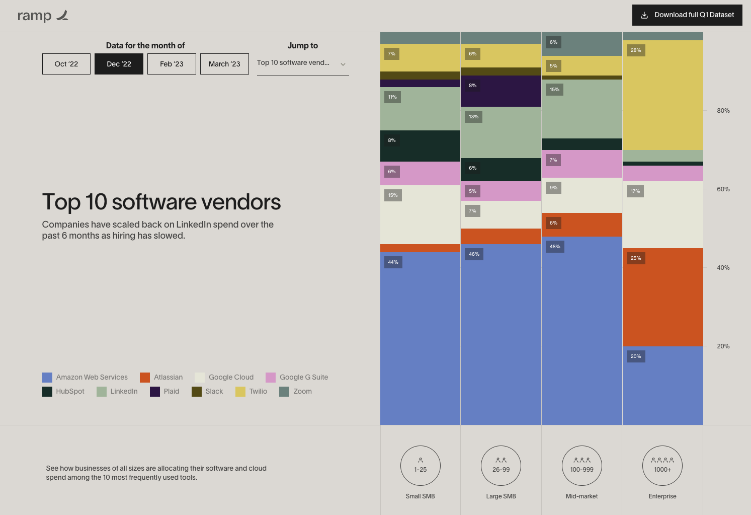Click the 7% Twilio label in Small SMB
The image size is (751, 515).
[x=392, y=54]
